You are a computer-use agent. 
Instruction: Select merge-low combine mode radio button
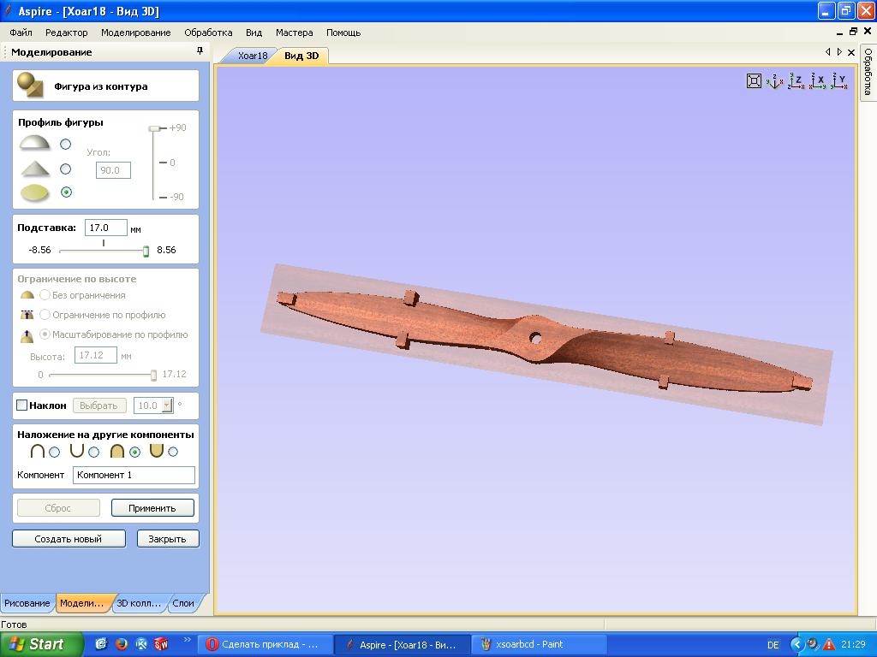173,452
